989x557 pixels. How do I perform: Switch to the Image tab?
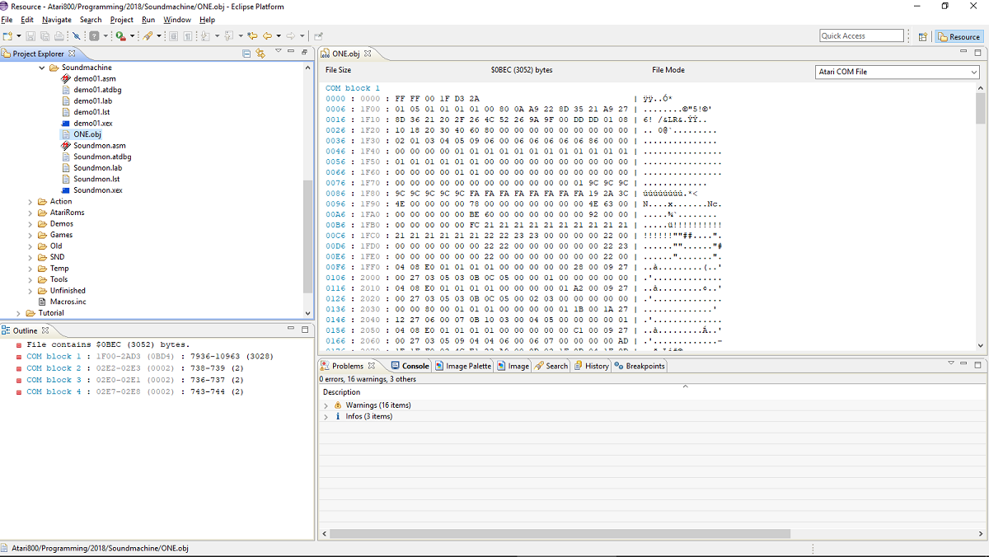[x=513, y=366]
